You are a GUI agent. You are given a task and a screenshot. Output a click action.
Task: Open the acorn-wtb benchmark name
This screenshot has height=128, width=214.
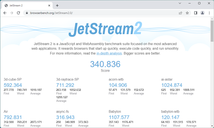click(x=116, y=79)
